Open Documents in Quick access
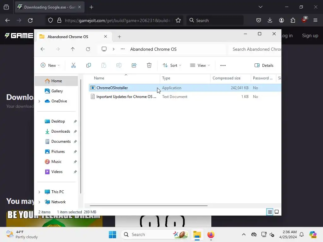The width and height of the screenshot is (323, 242). 56,141
